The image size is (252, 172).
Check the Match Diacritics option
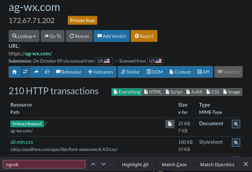(x=195, y=164)
